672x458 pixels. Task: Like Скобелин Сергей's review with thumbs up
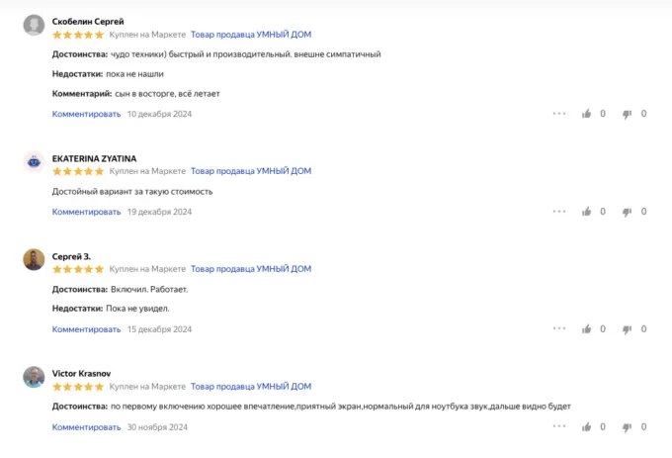tap(587, 114)
